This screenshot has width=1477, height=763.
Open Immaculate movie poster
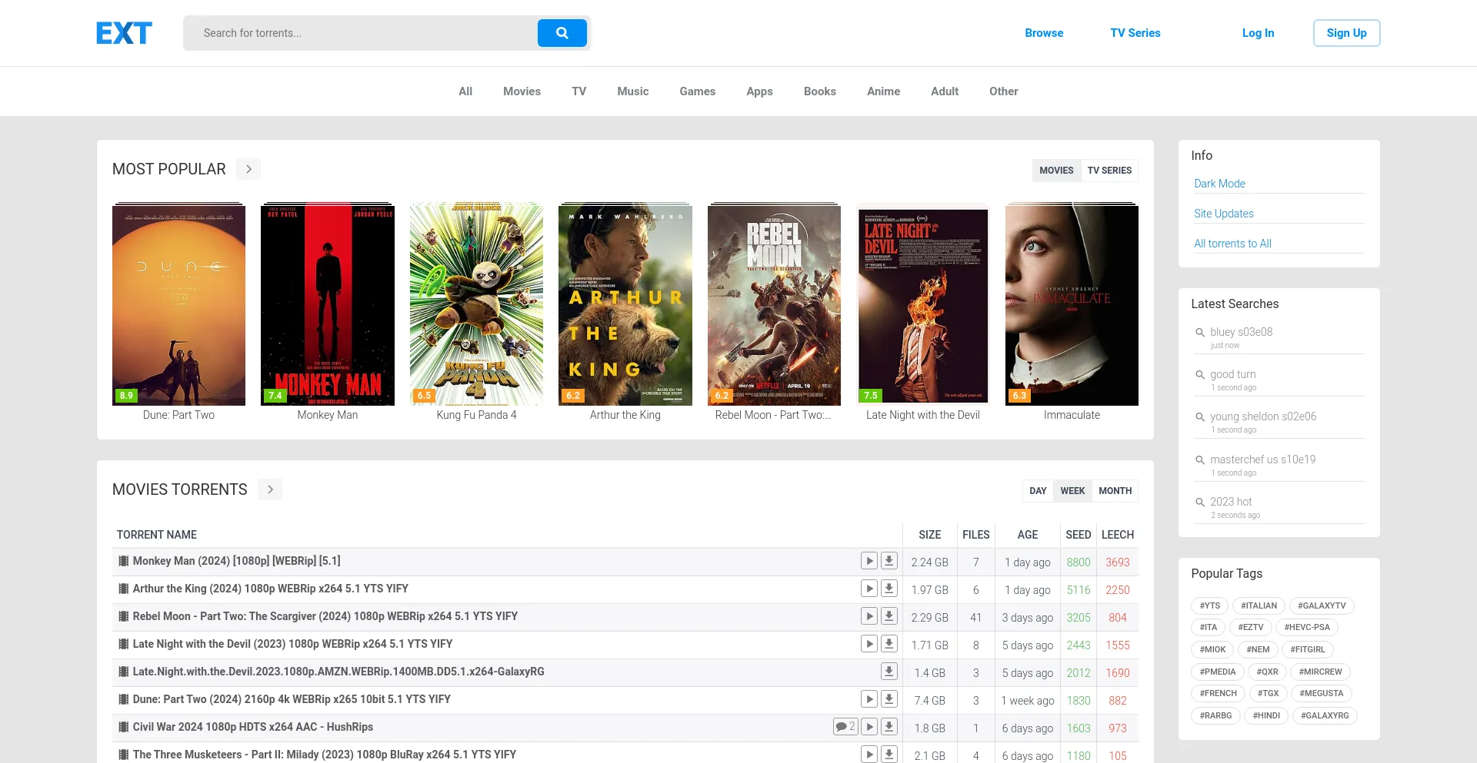pyautogui.click(x=1072, y=304)
